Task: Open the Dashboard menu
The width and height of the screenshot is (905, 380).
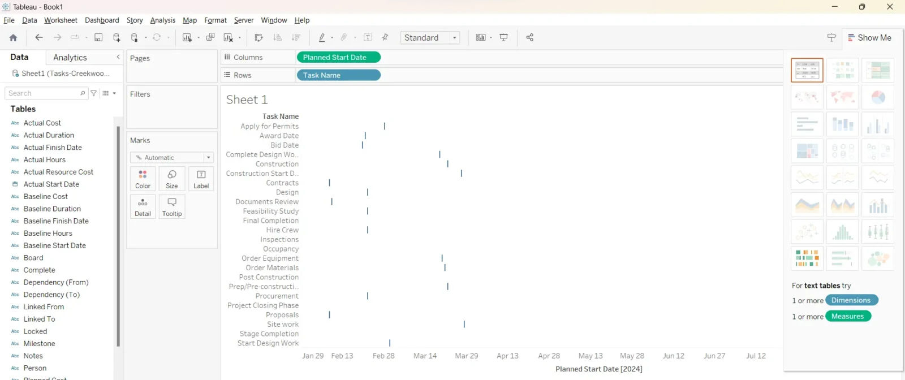Action: [x=102, y=20]
